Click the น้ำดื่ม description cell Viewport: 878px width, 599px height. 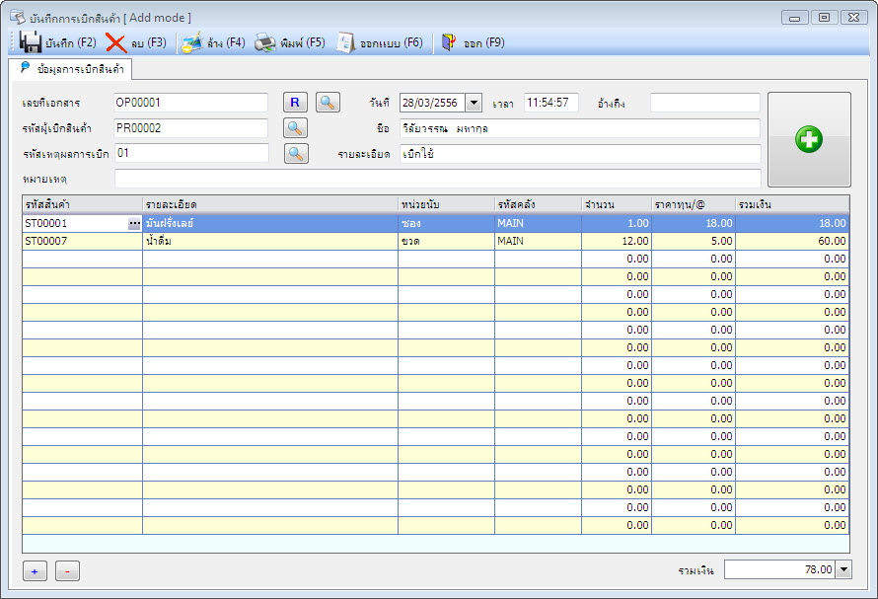point(270,241)
